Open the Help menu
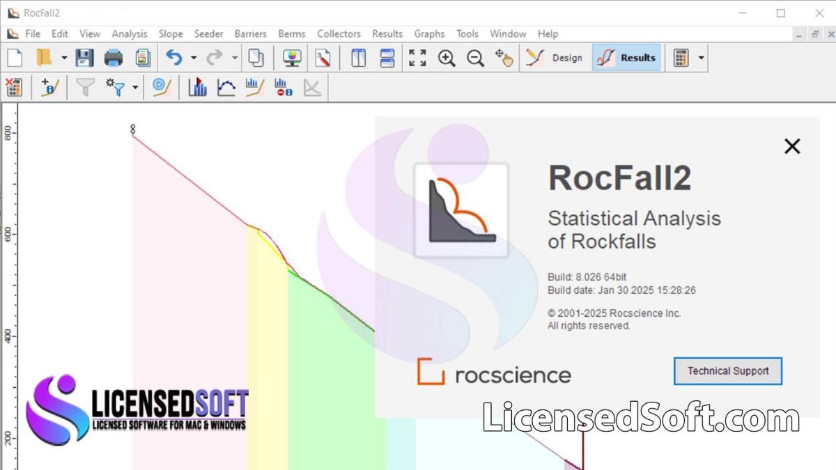Screen dimensions: 836x470 tap(548, 33)
